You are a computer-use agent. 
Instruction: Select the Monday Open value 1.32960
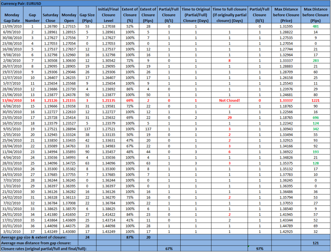point(69,55)
